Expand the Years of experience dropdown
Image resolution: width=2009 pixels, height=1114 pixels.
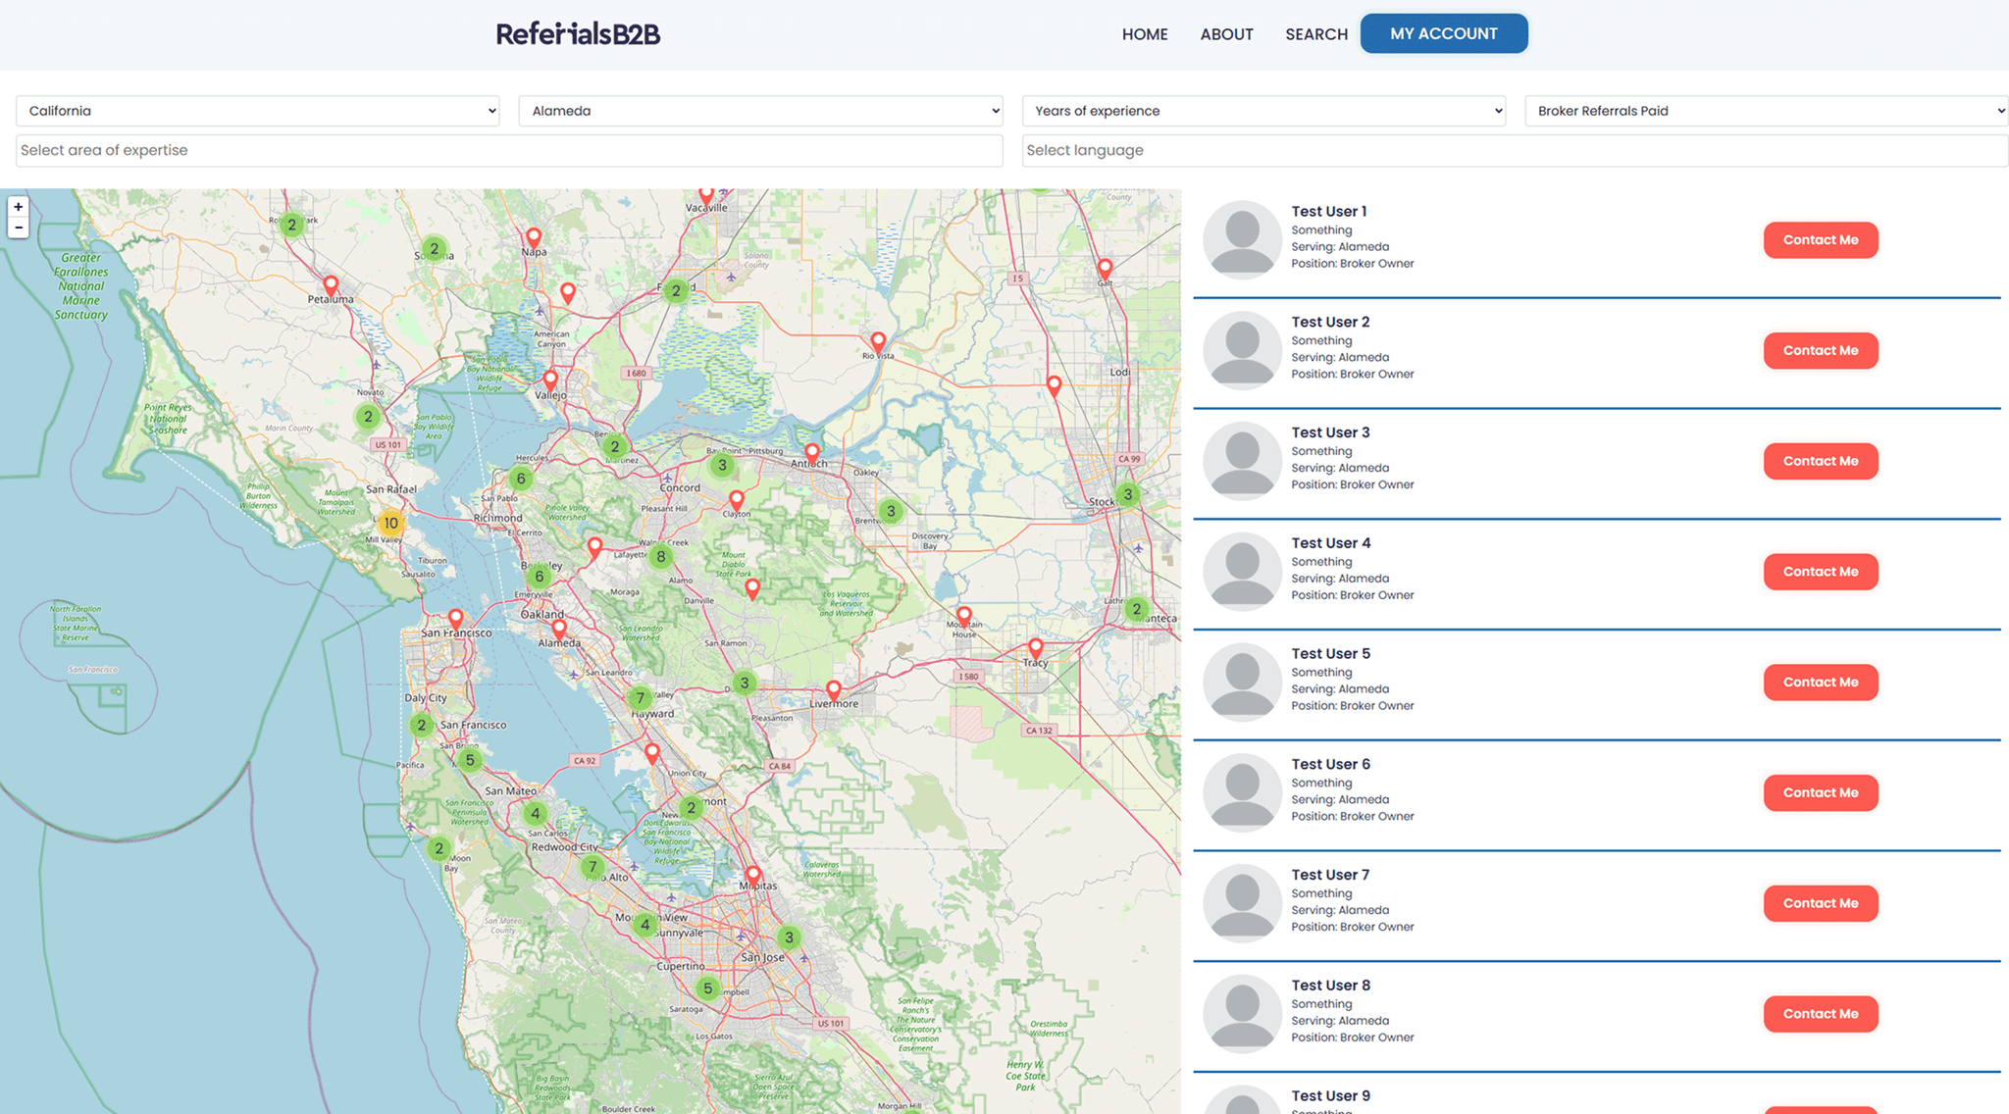[1263, 111]
